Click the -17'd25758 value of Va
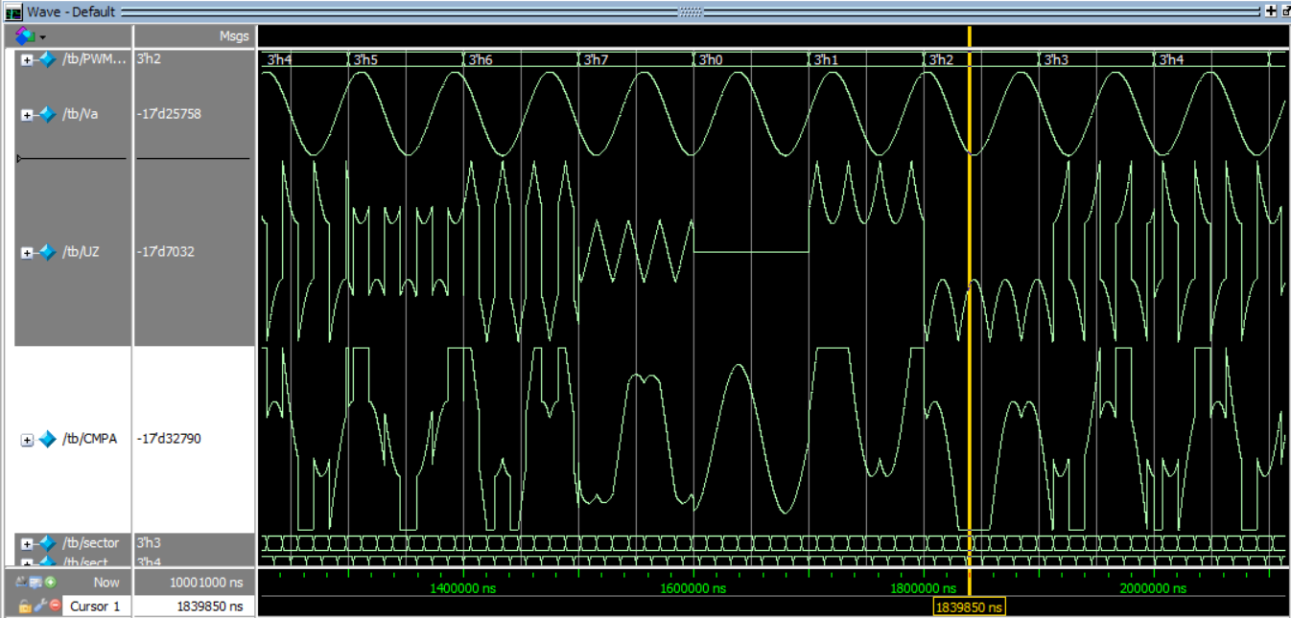Image resolution: width=1291 pixels, height=618 pixels. [x=169, y=114]
